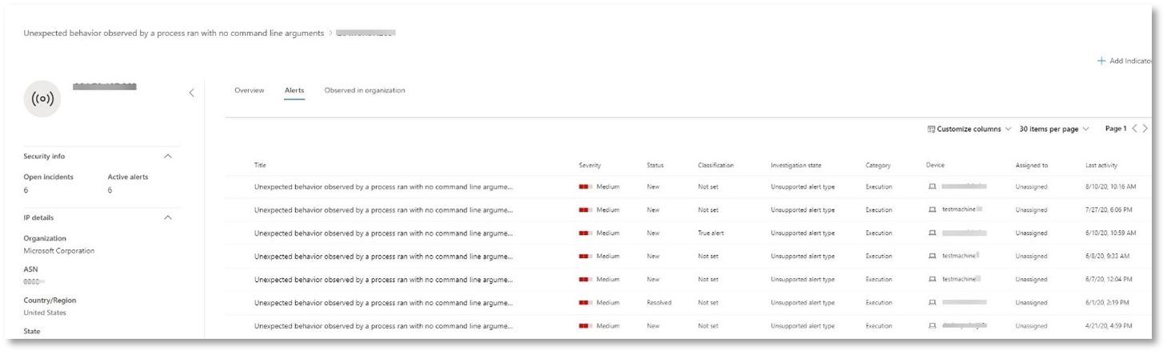Screen dimensions: 1167x354
Task: Open the Customize columns dropdown
Action: click(x=969, y=129)
